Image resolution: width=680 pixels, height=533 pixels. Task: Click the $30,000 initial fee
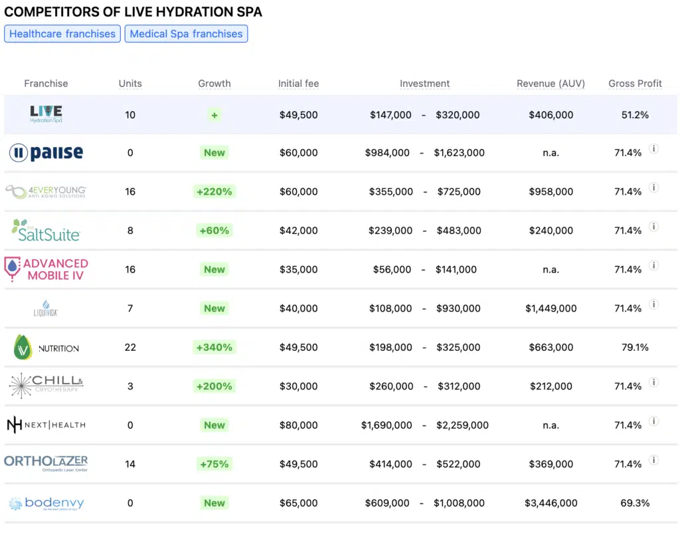pos(298,386)
